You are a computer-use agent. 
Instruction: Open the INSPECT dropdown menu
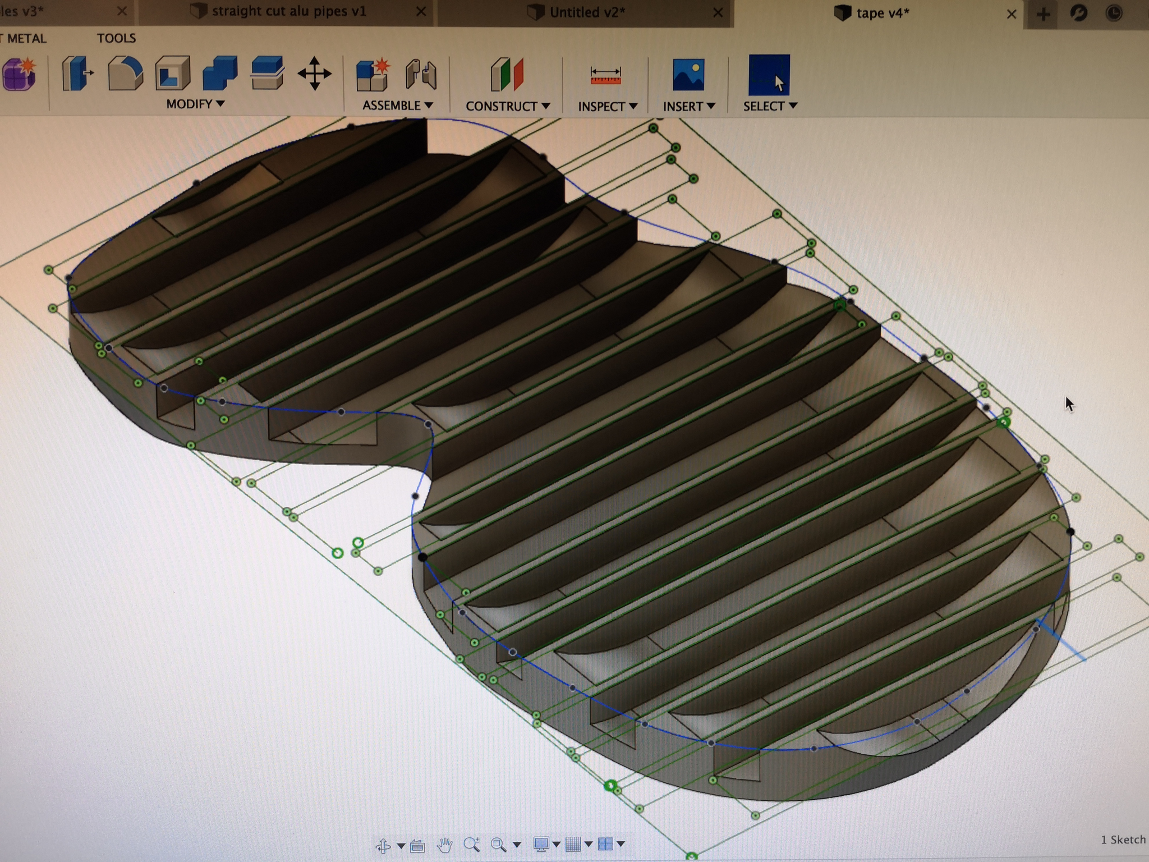[x=607, y=106]
